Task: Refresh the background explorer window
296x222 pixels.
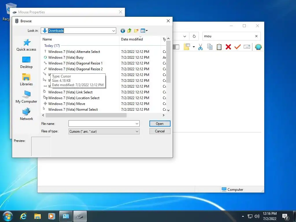Action: [194, 36]
